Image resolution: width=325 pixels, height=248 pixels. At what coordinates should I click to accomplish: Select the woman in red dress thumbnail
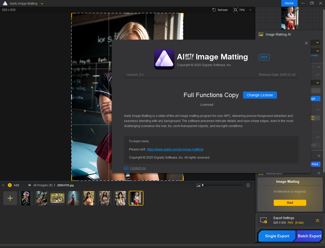73,198
